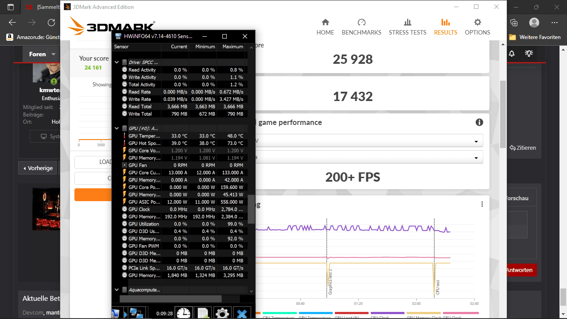Open the browser profile icon
Screen dimensions: 567x319
pos(534,23)
